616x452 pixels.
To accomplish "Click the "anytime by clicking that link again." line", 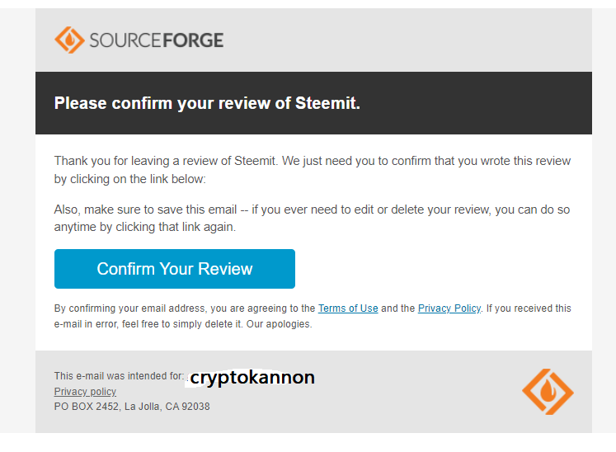I will [x=144, y=226].
